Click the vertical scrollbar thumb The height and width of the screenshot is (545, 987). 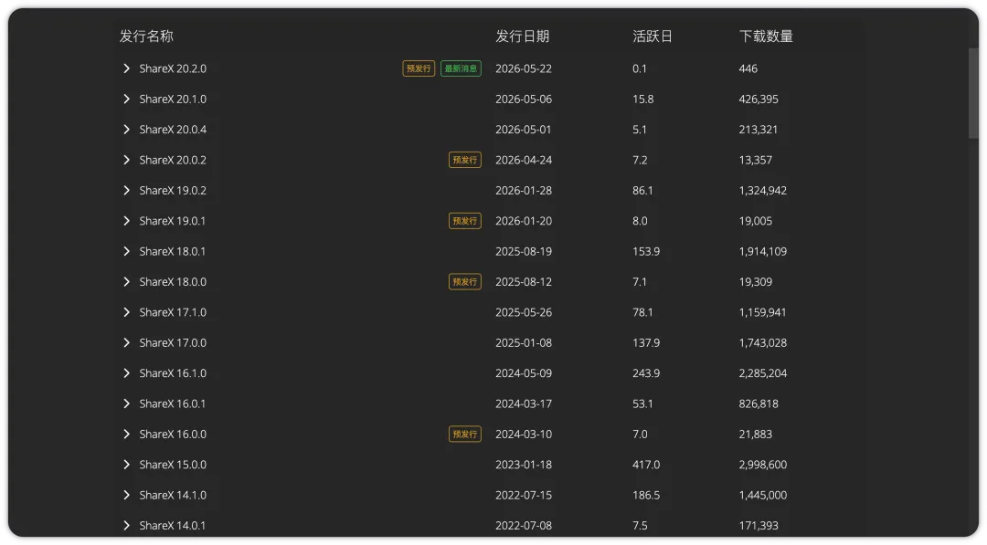click(973, 93)
